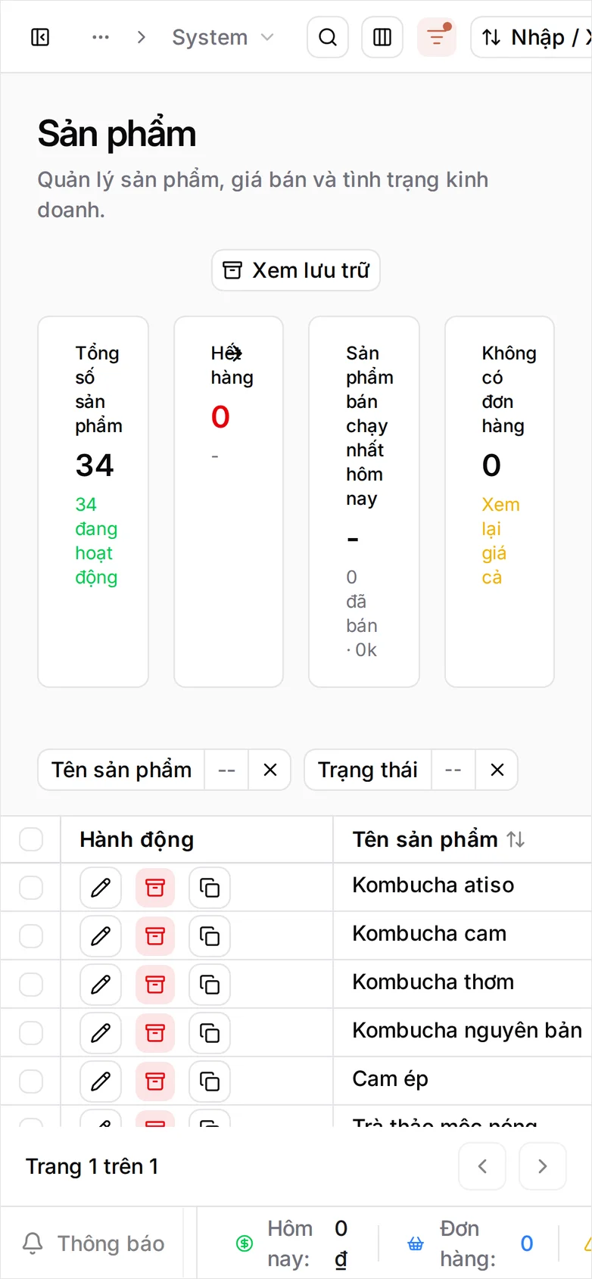The width and height of the screenshot is (592, 1279).
Task: Duplicate the Kombucha thơm product
Action: point(210,985)
